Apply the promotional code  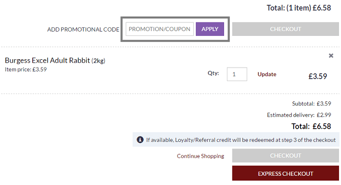click(x=210, y=29)
